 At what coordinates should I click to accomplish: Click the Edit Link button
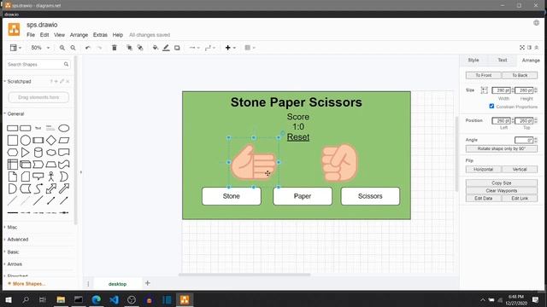pos(520,199)
